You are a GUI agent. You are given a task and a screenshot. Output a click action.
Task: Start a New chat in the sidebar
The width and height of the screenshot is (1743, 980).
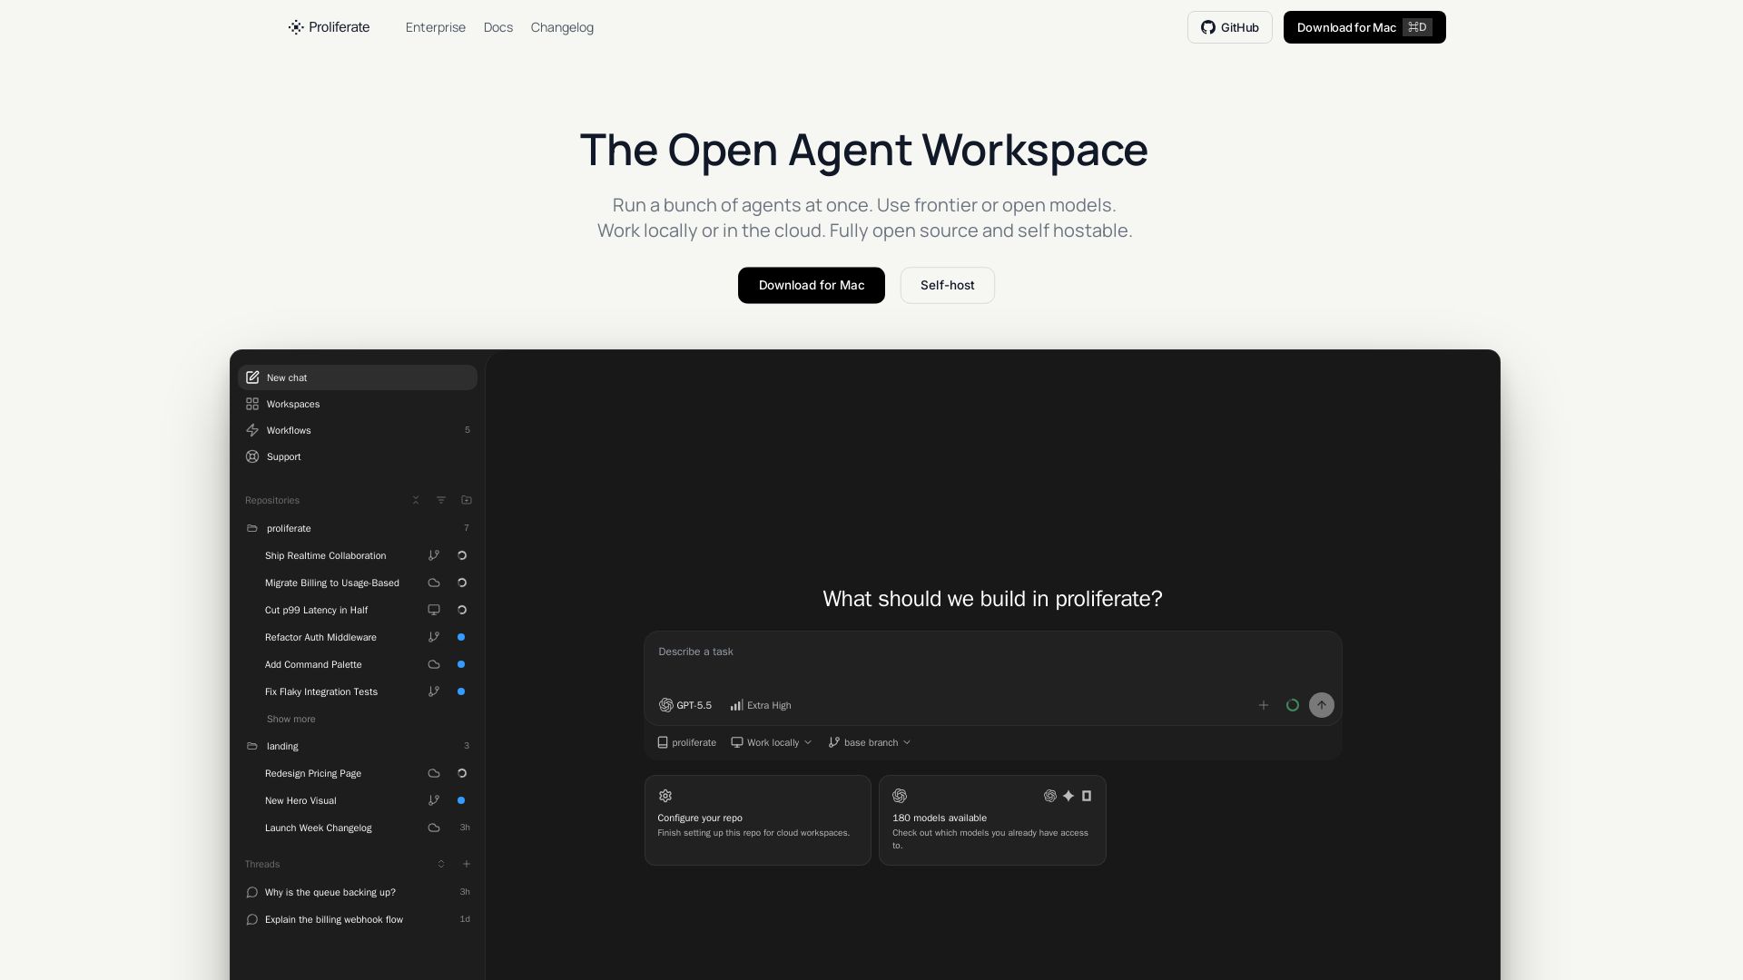358,377
